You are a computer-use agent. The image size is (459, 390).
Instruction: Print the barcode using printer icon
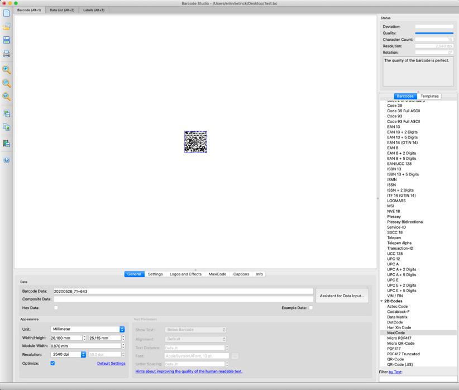(x=7, y=54)
